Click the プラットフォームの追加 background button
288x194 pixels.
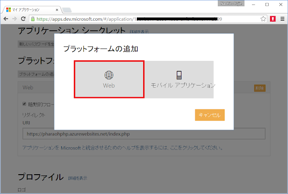coord(36,74)
